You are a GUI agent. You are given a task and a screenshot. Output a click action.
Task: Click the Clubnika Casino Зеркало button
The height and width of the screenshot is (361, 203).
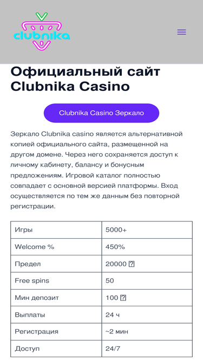[102, 113]
